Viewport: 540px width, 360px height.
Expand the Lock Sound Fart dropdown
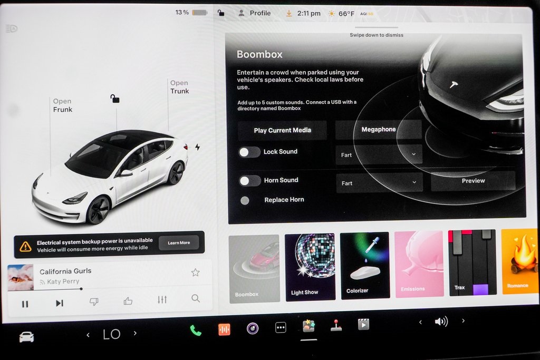[379, 154]
